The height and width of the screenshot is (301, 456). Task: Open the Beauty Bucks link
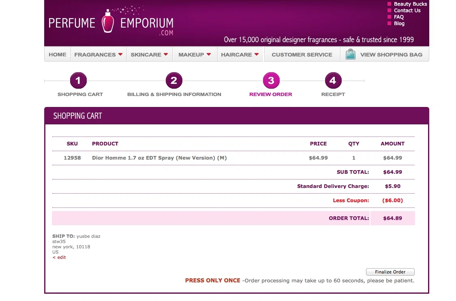tap(410, 4)
